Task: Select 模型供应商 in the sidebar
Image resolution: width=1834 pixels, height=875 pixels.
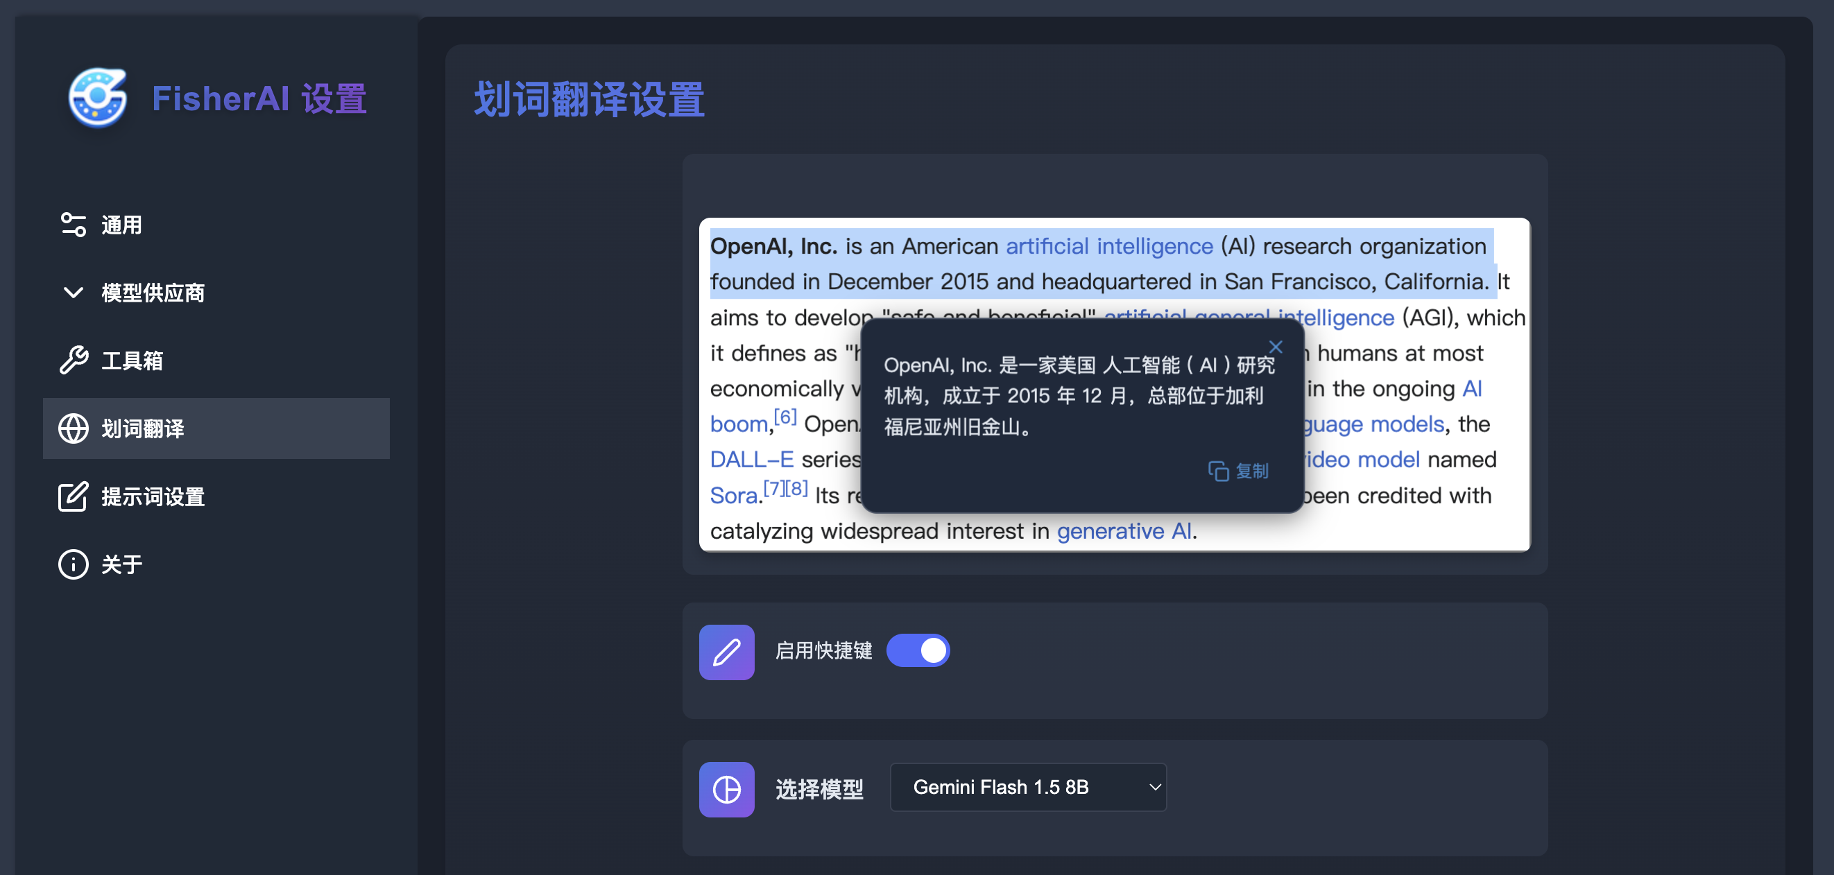Action: pos(216,293)
